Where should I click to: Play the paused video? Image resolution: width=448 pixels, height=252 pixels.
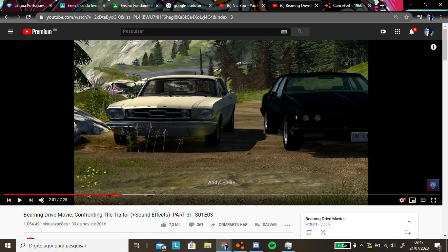[20, 200]
